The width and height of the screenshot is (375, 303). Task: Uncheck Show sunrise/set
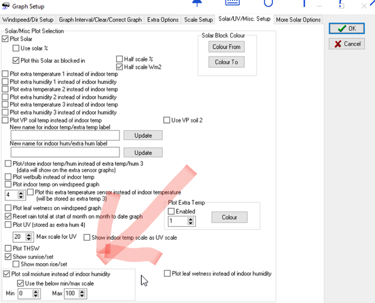(x=8, y=257)
